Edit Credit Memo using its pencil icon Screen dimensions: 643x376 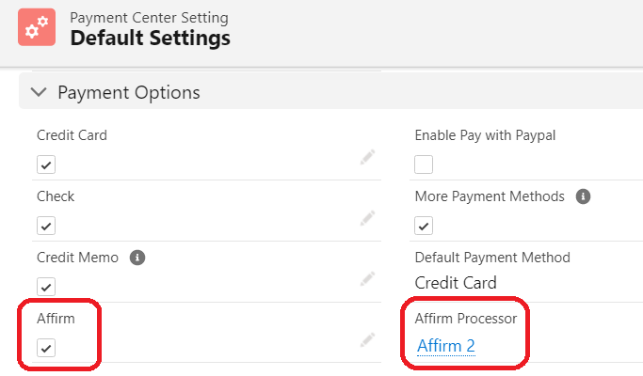pyautogui.click(x=367, y=279)
